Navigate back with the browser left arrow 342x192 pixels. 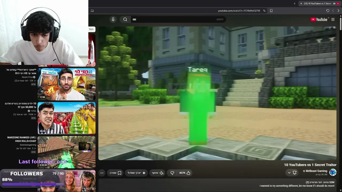point(333,11)
